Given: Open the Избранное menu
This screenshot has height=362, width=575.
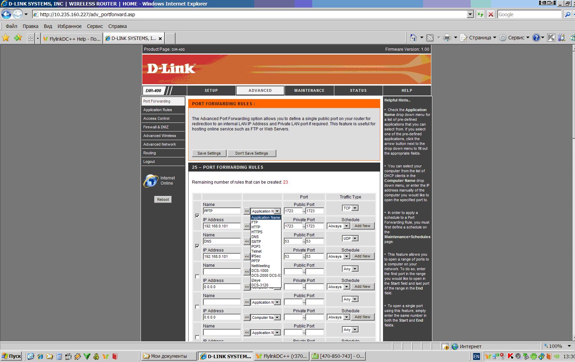Looking at the screenshot, I should point(69,26).
